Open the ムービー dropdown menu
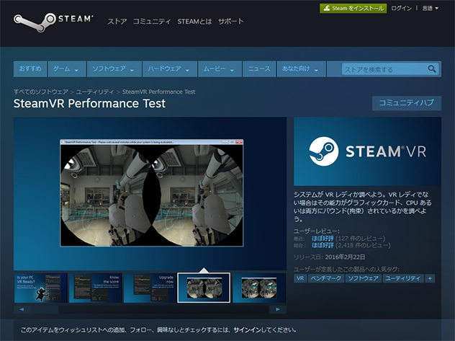 220,68
